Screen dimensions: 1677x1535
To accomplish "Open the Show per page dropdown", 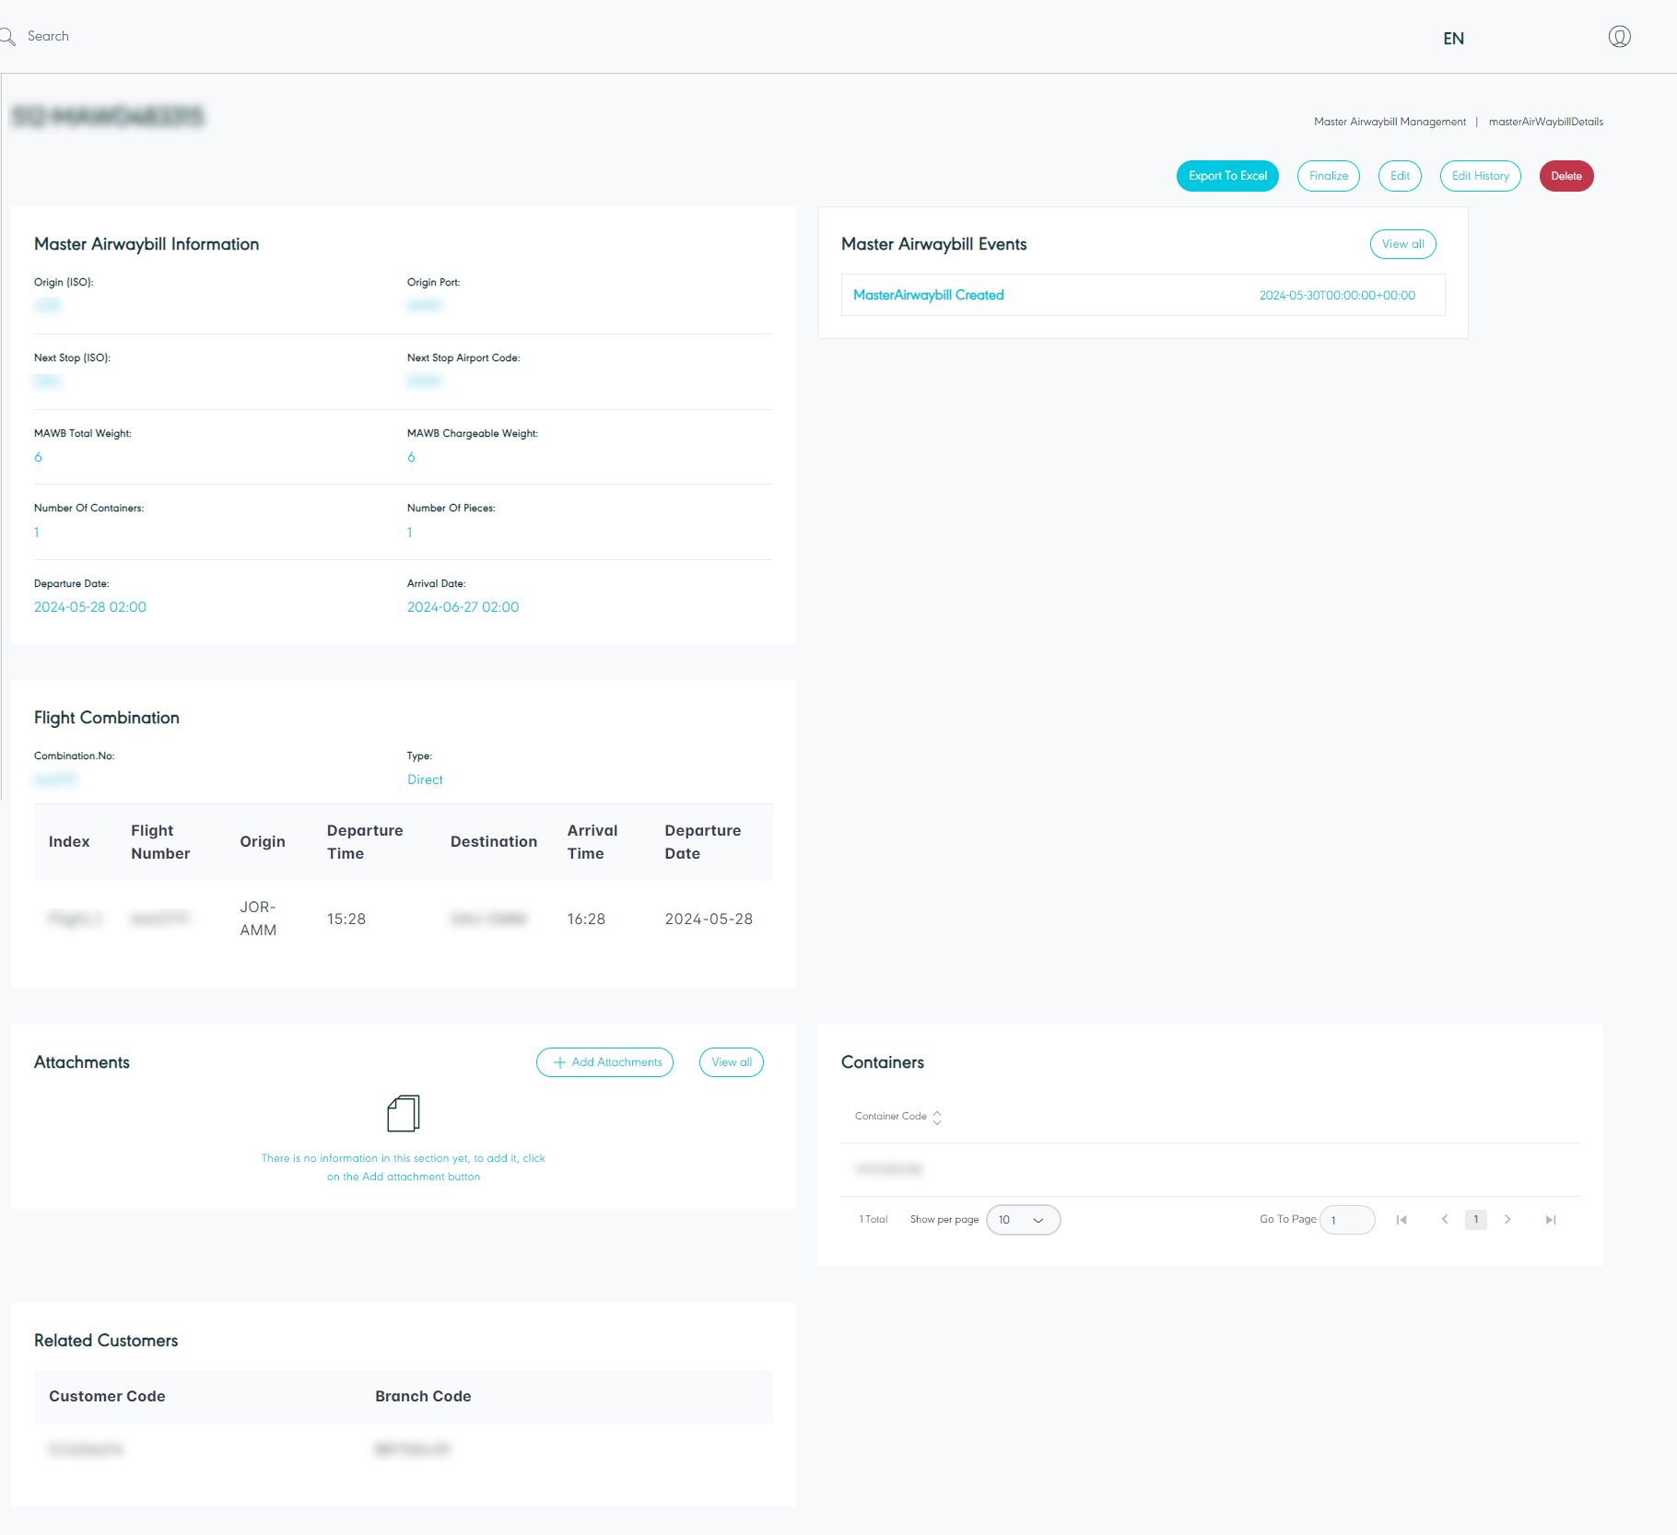I will tap(1023, 1220).
